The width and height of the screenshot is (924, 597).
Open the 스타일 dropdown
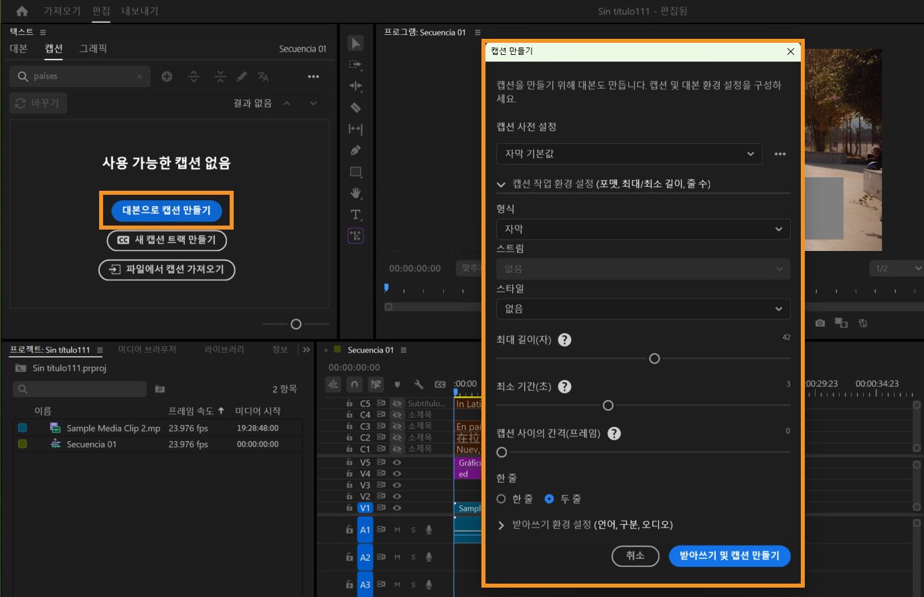(643, 309)
